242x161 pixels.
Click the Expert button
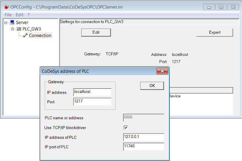click(215, 32)
